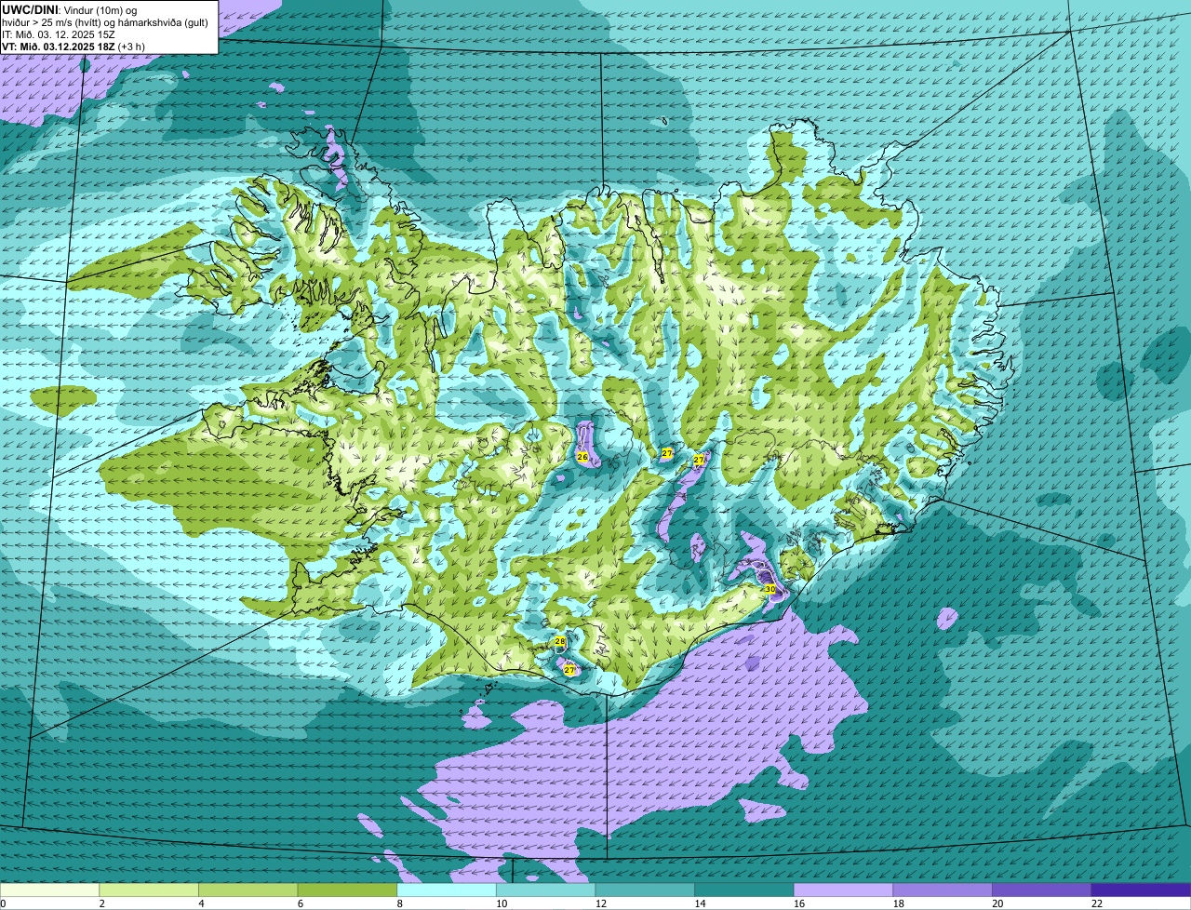Click the 14–16 m/s dark teal legend swatch
The image size is (1191, 910).
pos(744,890)
